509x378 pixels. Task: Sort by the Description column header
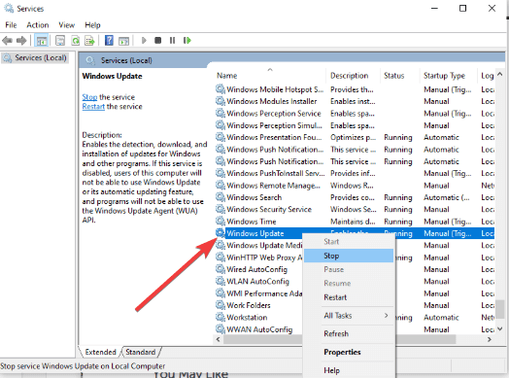click(353, 76)
